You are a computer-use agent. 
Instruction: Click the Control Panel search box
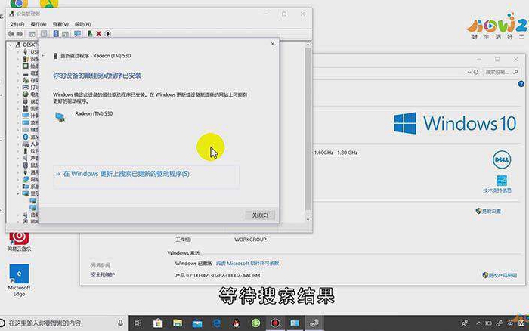point(502,72)
